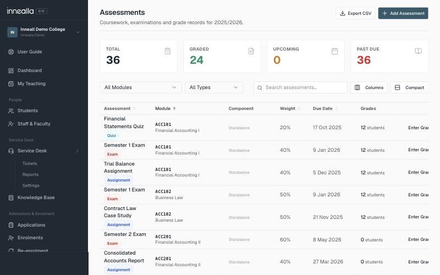The image size is (440, 275).
Task: Click the Knowledge Base book icon
Action: pos(11,197)
